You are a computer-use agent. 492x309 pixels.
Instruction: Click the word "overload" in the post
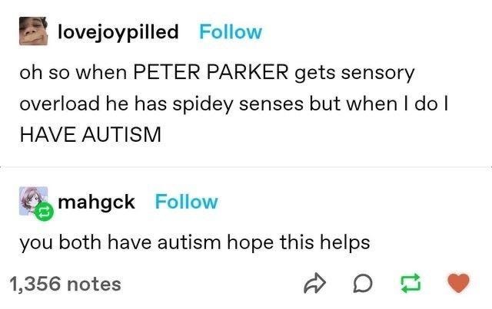point(60,104)
